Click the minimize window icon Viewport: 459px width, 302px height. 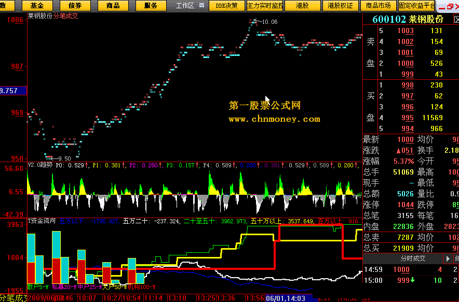click(x=442, y=7)
